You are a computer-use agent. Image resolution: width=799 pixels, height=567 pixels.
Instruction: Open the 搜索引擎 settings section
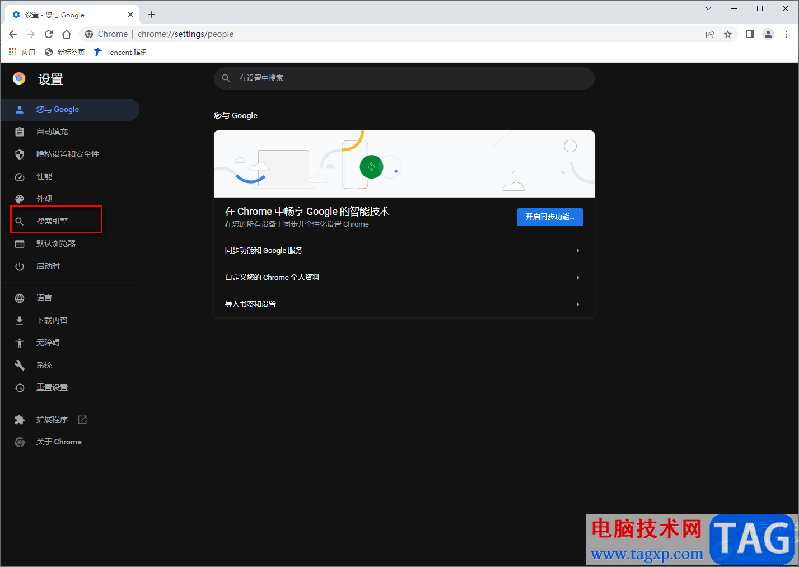point(69,221)
